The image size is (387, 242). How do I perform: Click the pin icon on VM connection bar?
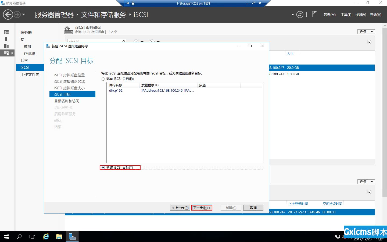tap(127, 3)
